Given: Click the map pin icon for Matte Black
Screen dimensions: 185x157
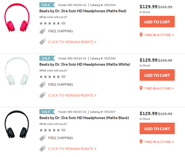Looking at the screenshot, I should click(x=141, y=142).
